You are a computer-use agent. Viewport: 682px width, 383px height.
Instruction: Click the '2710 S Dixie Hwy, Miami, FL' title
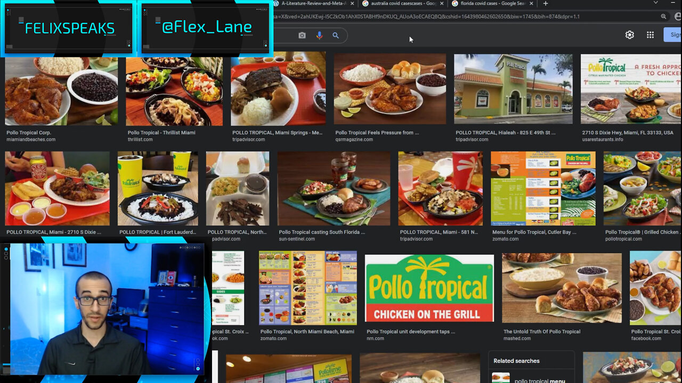pos(628,132)
